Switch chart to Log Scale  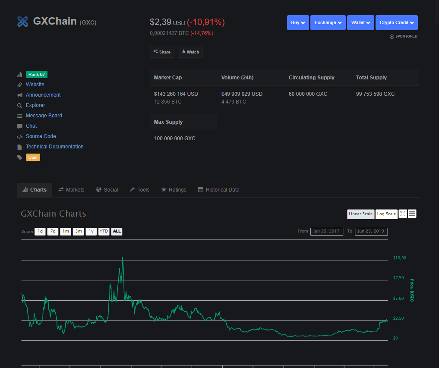386,214
